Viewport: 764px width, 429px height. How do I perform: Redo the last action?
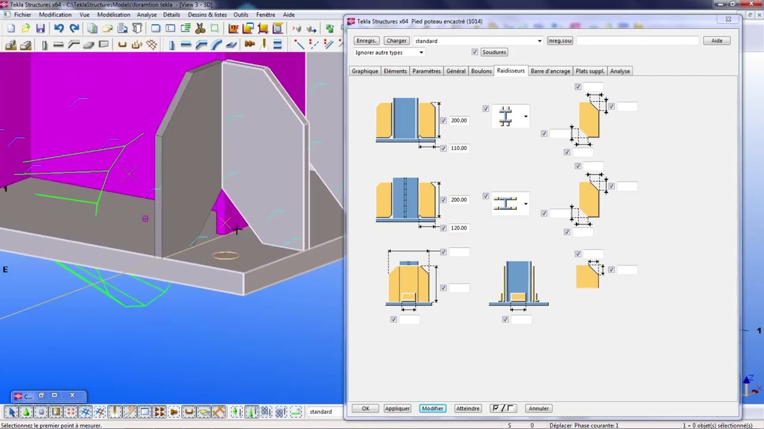tap(73, 28)
